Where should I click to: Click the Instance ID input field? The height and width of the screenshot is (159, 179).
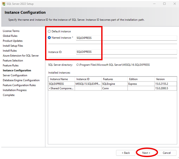pyautogui.click(x=127, y=52)
